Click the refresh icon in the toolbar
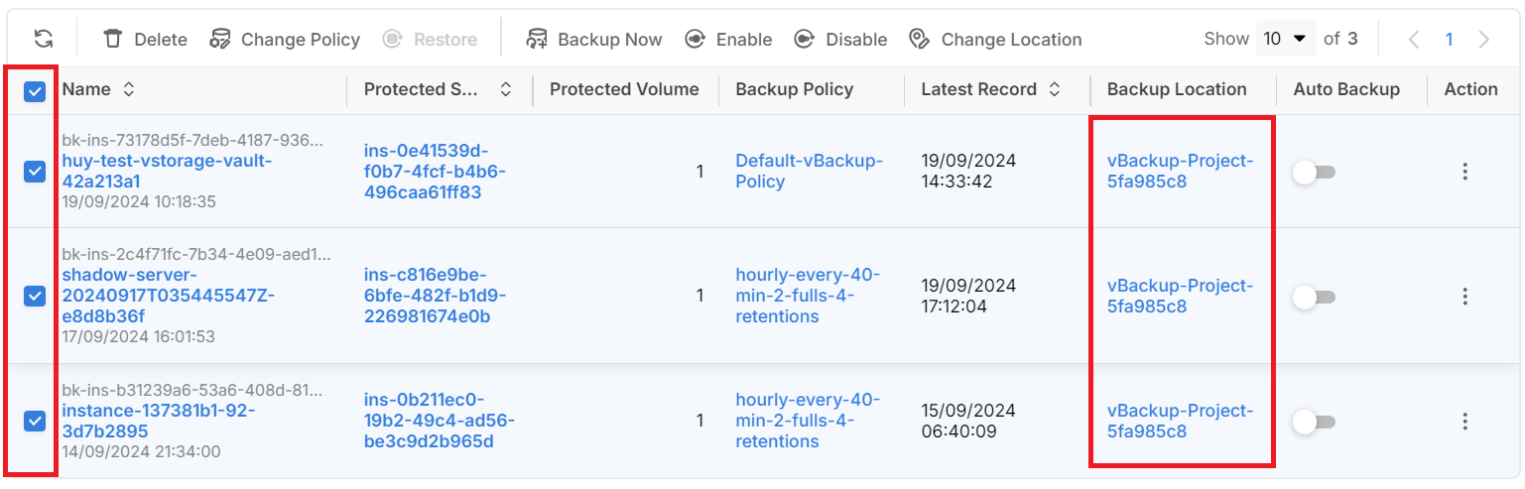This screenshot has width=1525, height=489. 43,39
